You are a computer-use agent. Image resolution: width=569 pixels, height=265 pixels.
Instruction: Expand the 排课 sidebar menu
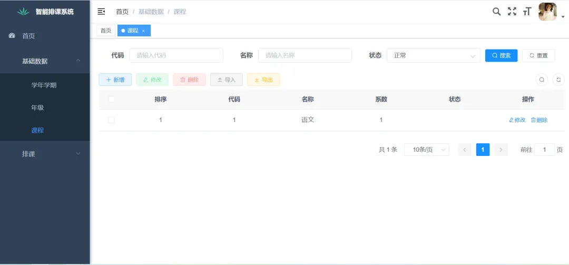45,154
